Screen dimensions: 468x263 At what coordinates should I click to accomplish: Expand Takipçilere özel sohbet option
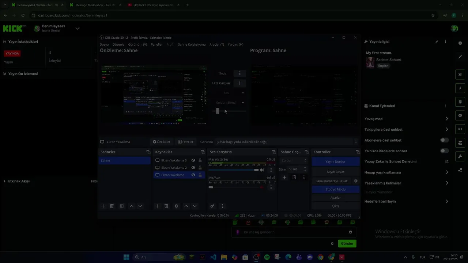click(447, 129)
